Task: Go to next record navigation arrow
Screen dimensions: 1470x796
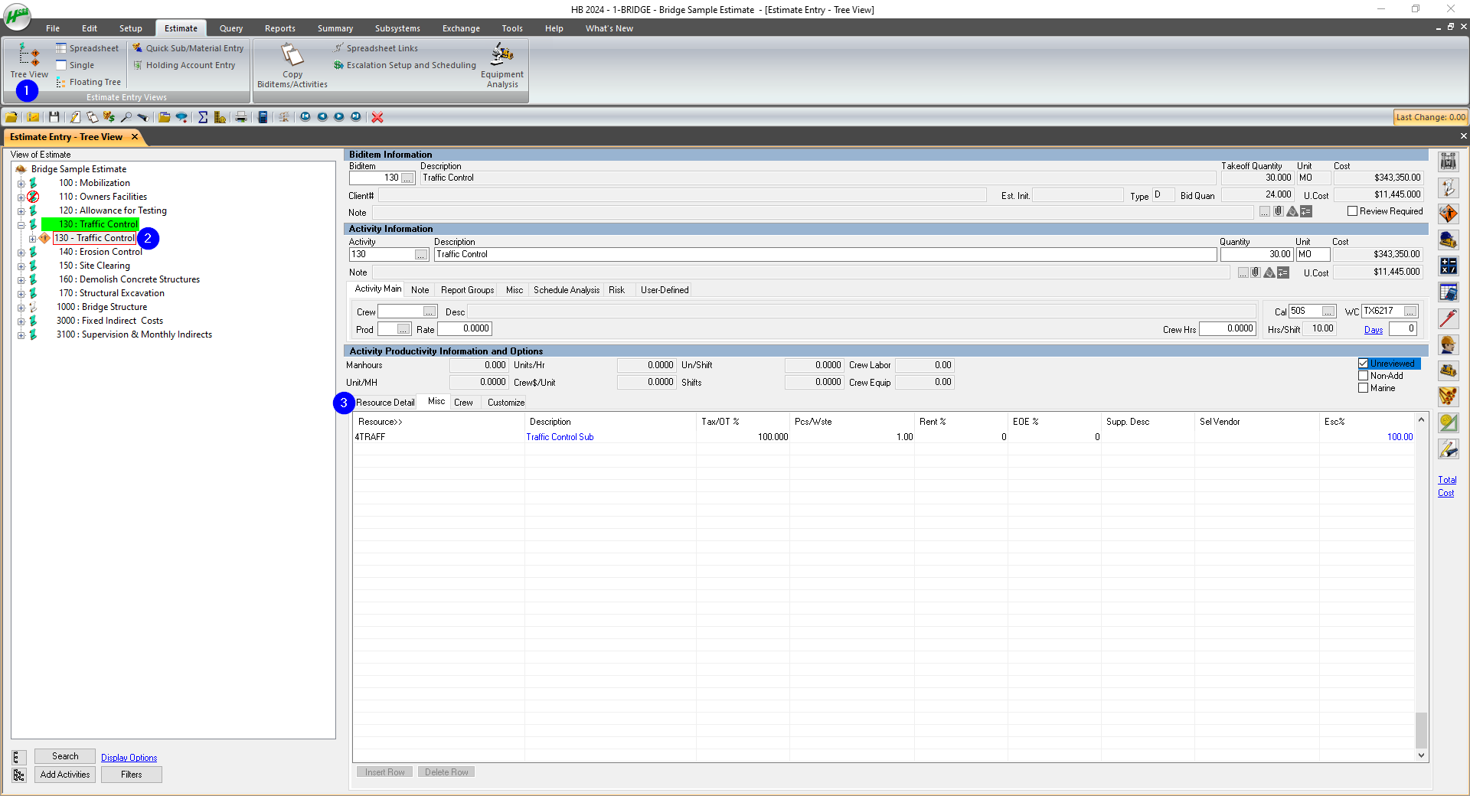Action: coord(339,117)
